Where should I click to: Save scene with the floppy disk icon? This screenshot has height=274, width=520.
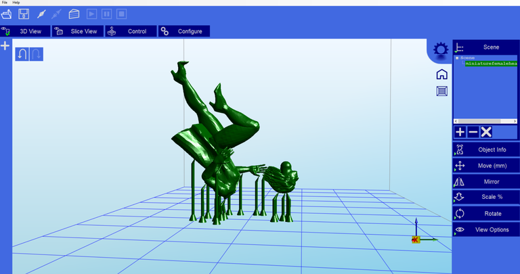24,14
